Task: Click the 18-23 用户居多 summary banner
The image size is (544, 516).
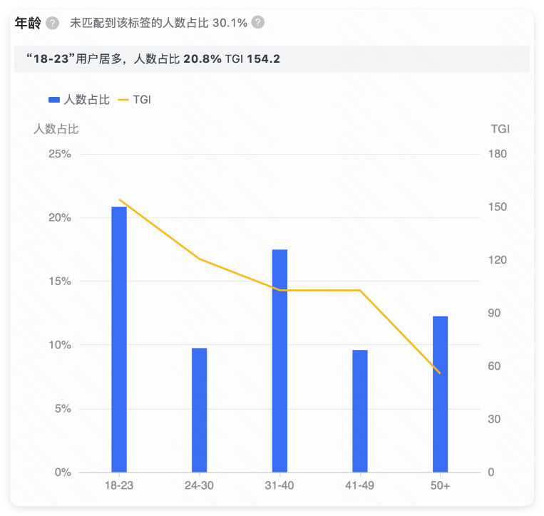Action: [x=271, y=58]
